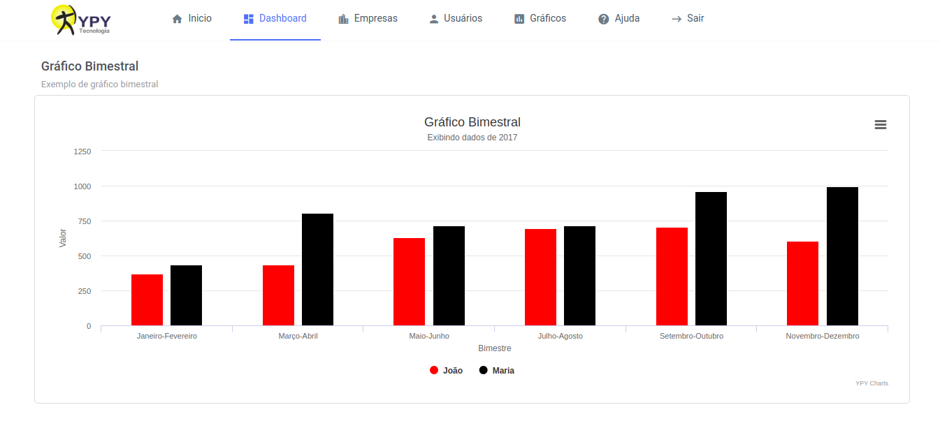This screenshot has height=428, width=940.
Task: Click the question mark help icon
Action: (604, 19)
